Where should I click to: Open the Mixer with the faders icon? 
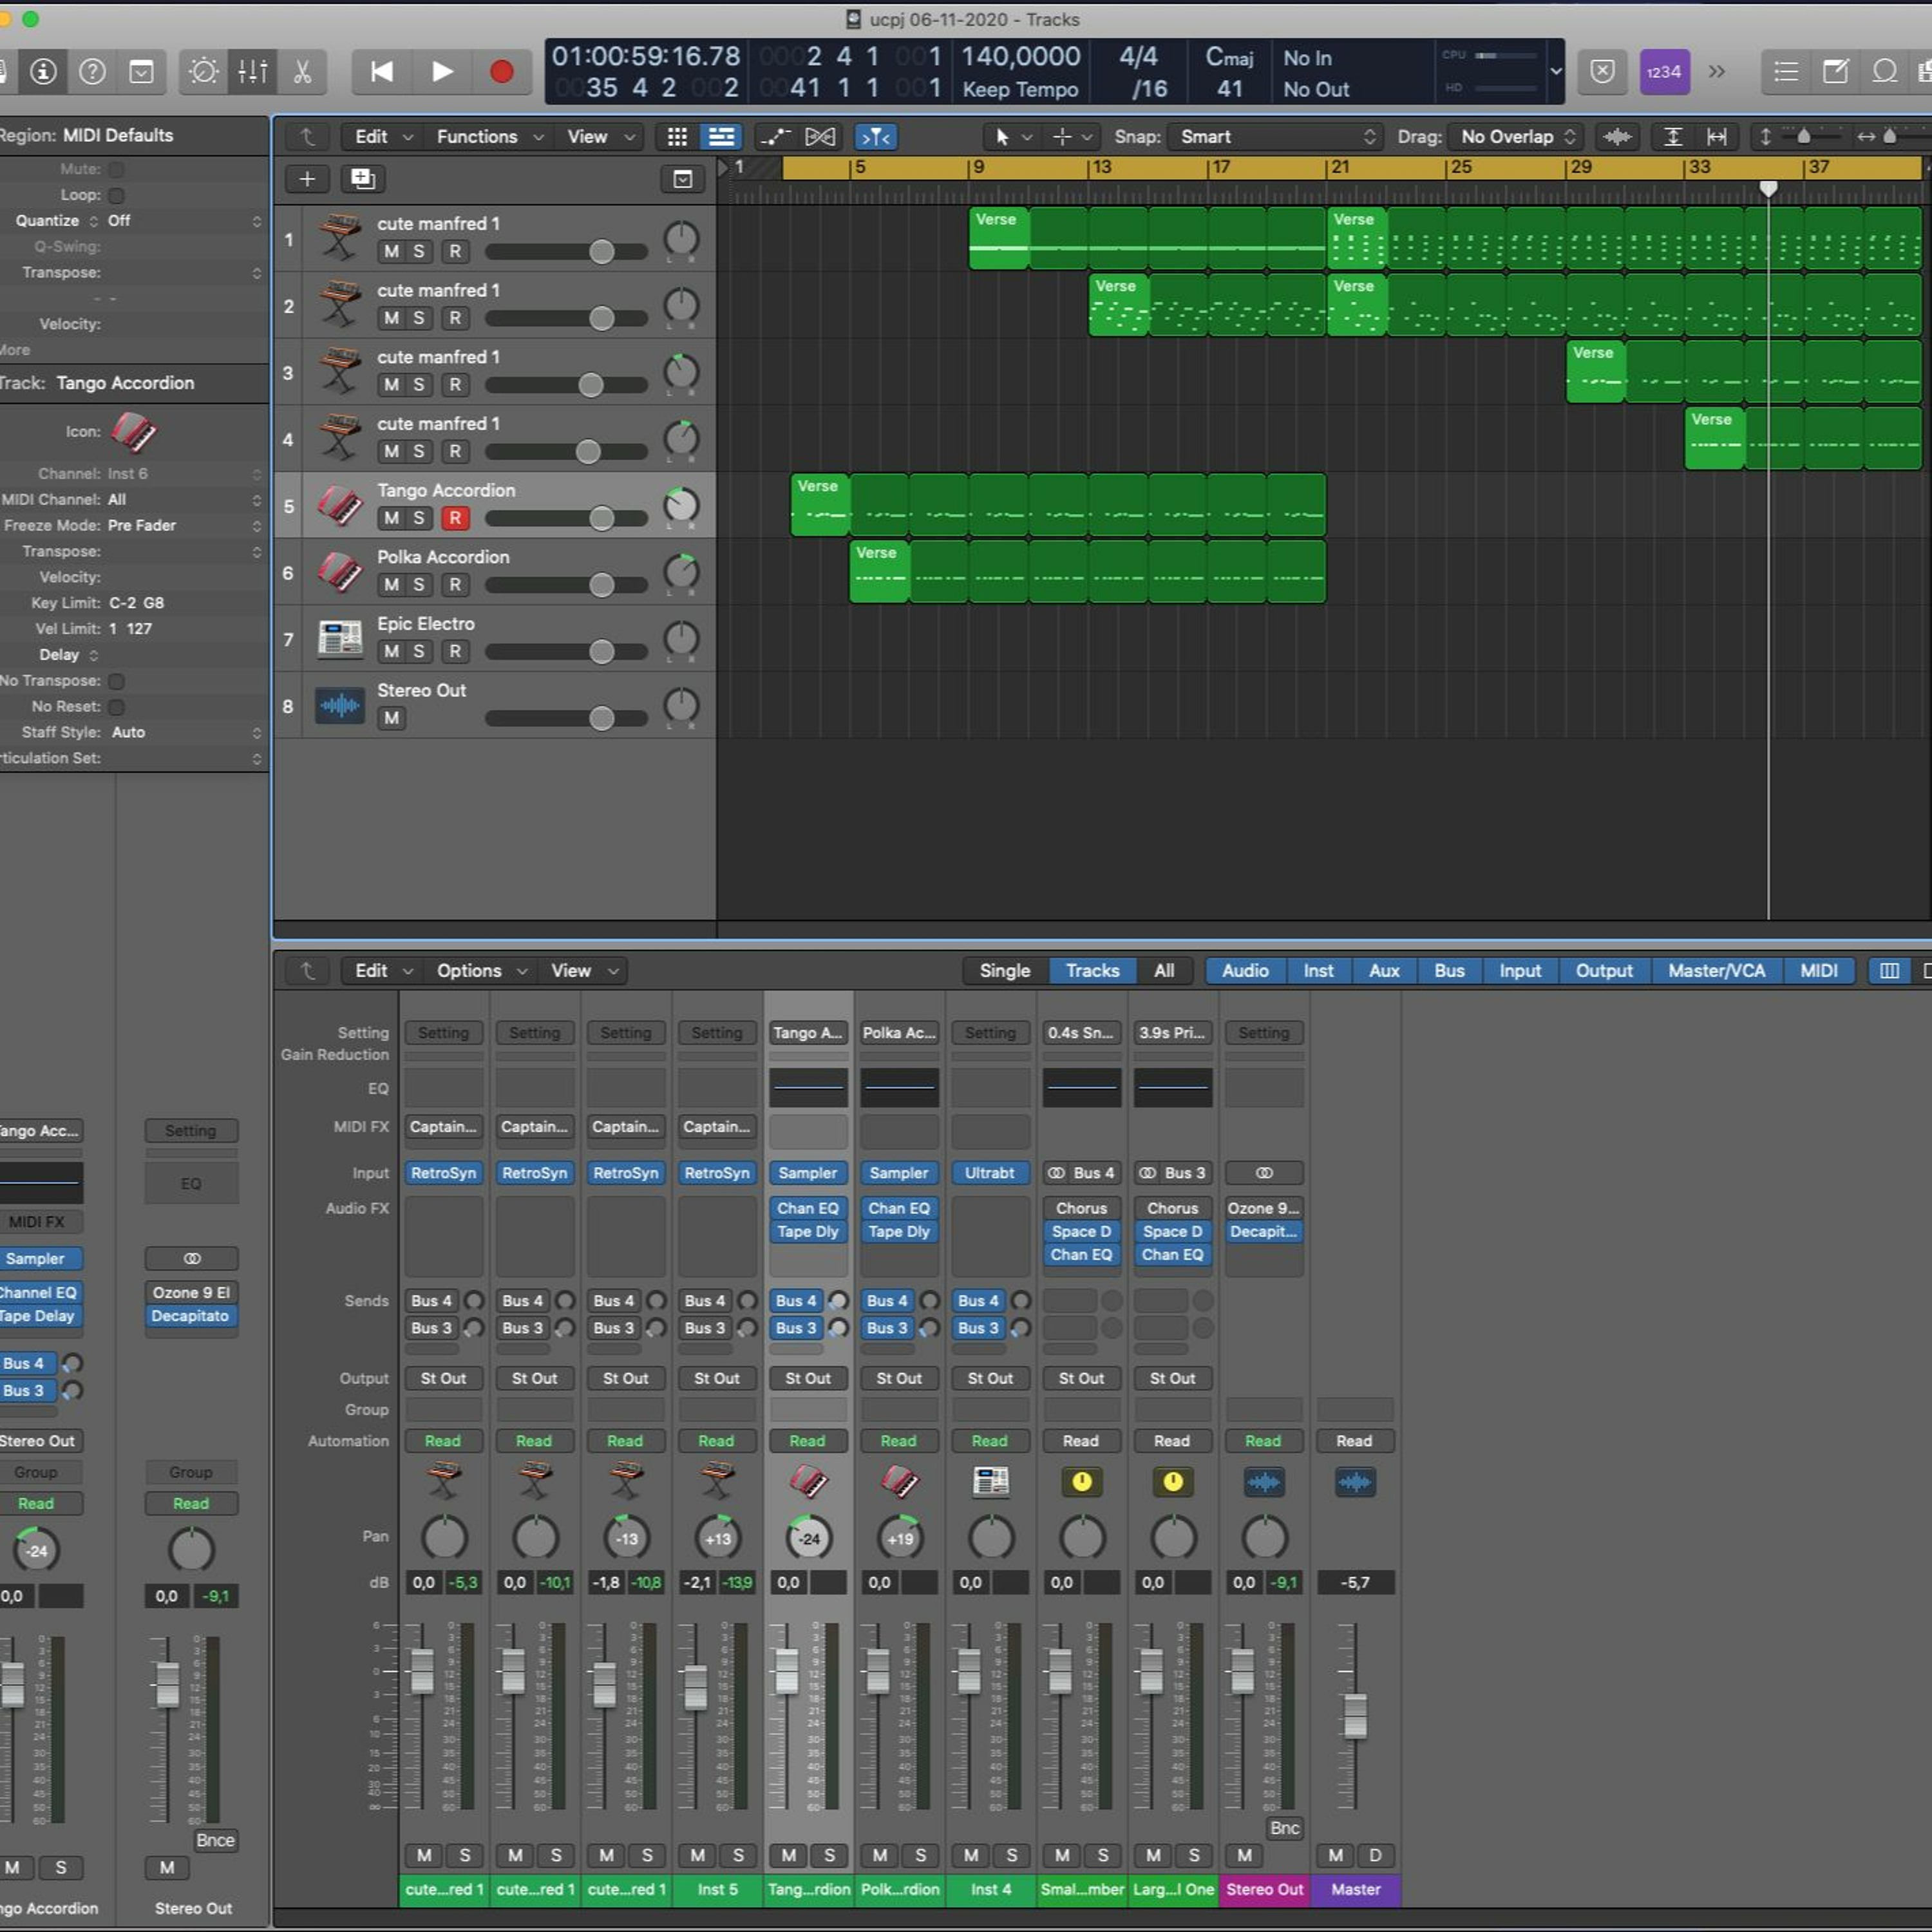(x=253, y=72)
